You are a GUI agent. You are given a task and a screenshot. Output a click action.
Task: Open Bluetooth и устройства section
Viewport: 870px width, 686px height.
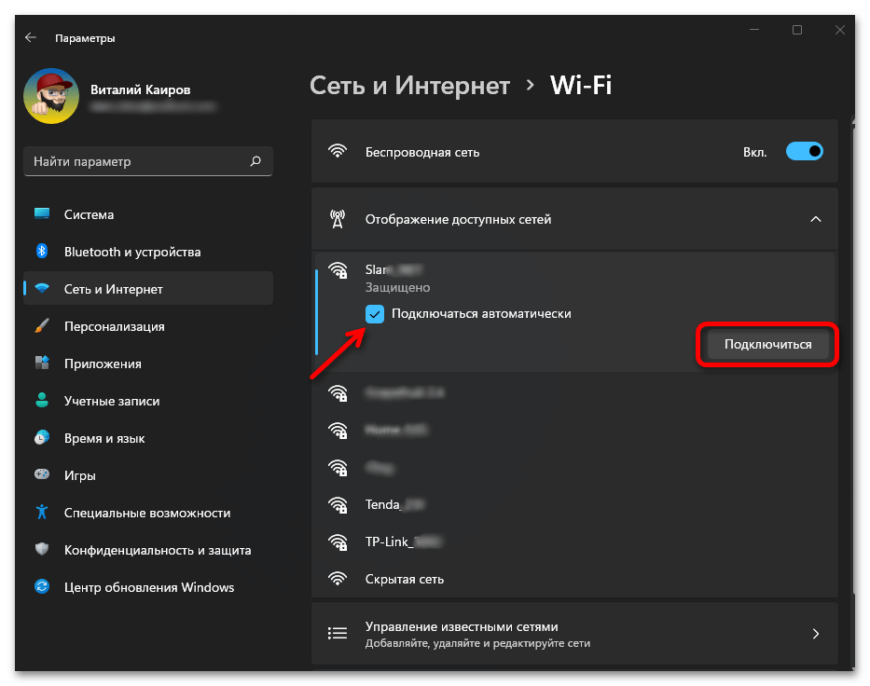[148, 252]
